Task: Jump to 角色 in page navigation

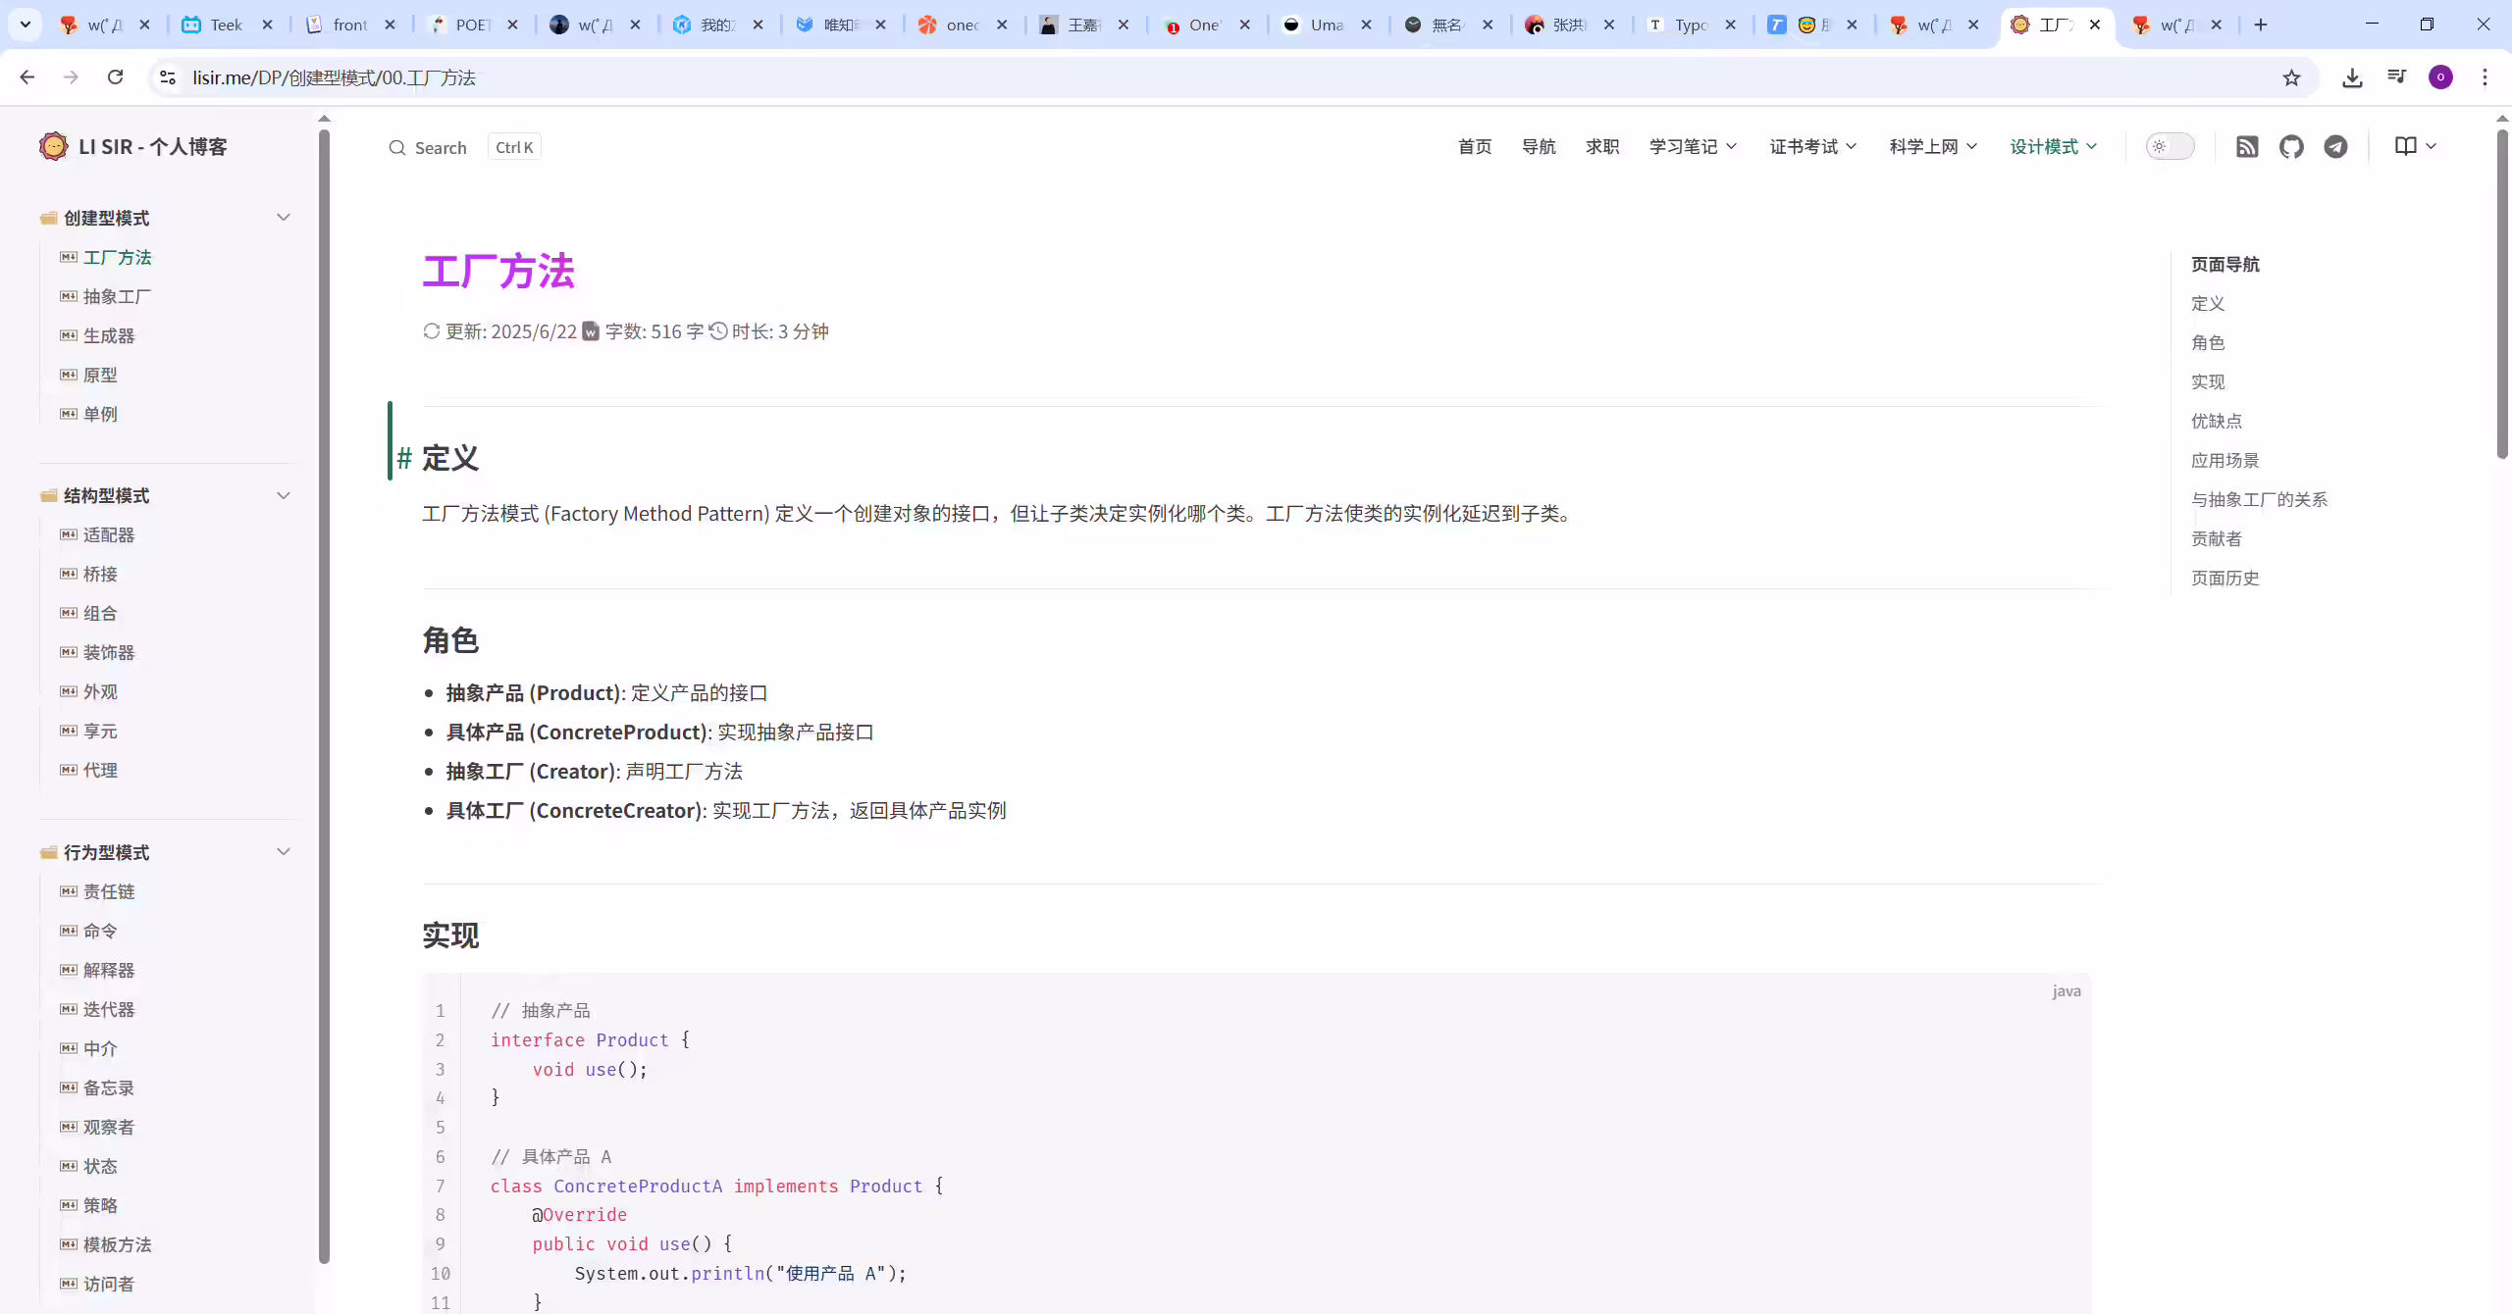Action: [x=2208, y=342]
